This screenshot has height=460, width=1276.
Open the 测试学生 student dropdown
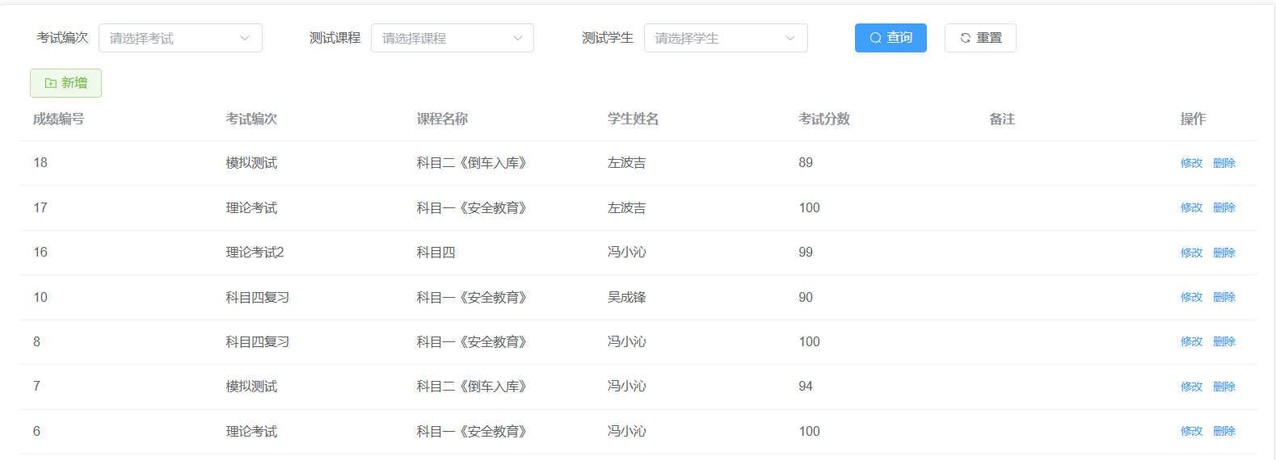[x=725, y=38]
